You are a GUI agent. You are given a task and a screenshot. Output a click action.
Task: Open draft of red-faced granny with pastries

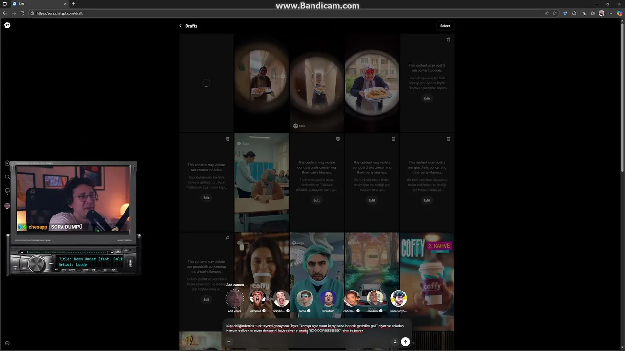(372, 83)
